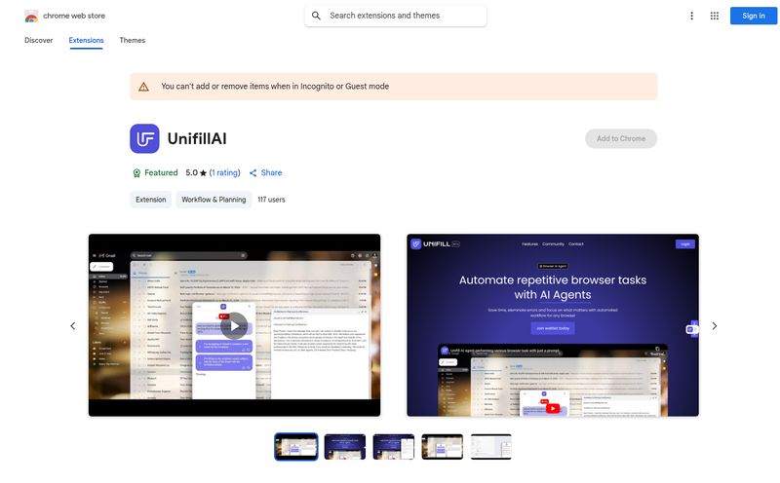Image resolution: width=780 pixels, height=483 pixels.
Task: Open the Automate repetitive browser tasks slide
Action: point(553,325)
